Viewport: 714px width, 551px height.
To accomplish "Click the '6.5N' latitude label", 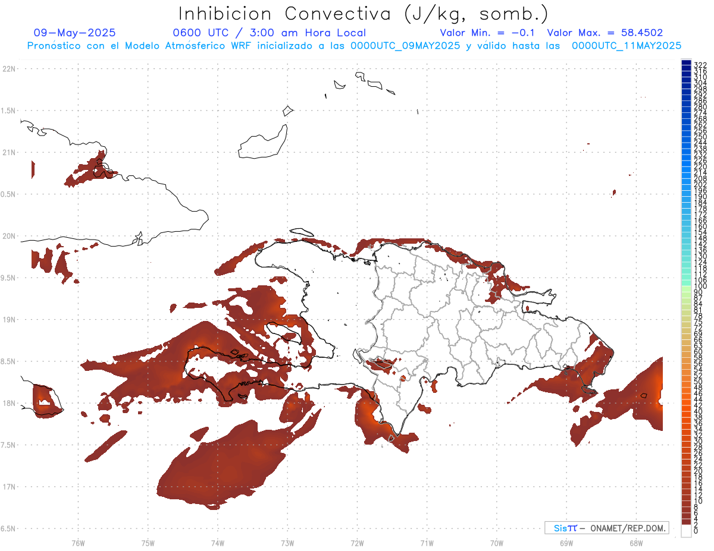I will click(8, 528).
